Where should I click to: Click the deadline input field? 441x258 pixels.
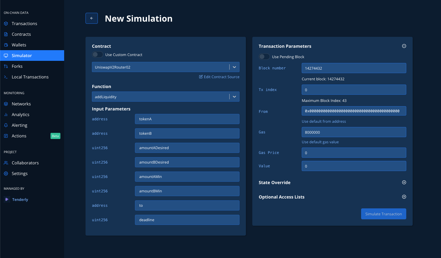pos(187,220)
